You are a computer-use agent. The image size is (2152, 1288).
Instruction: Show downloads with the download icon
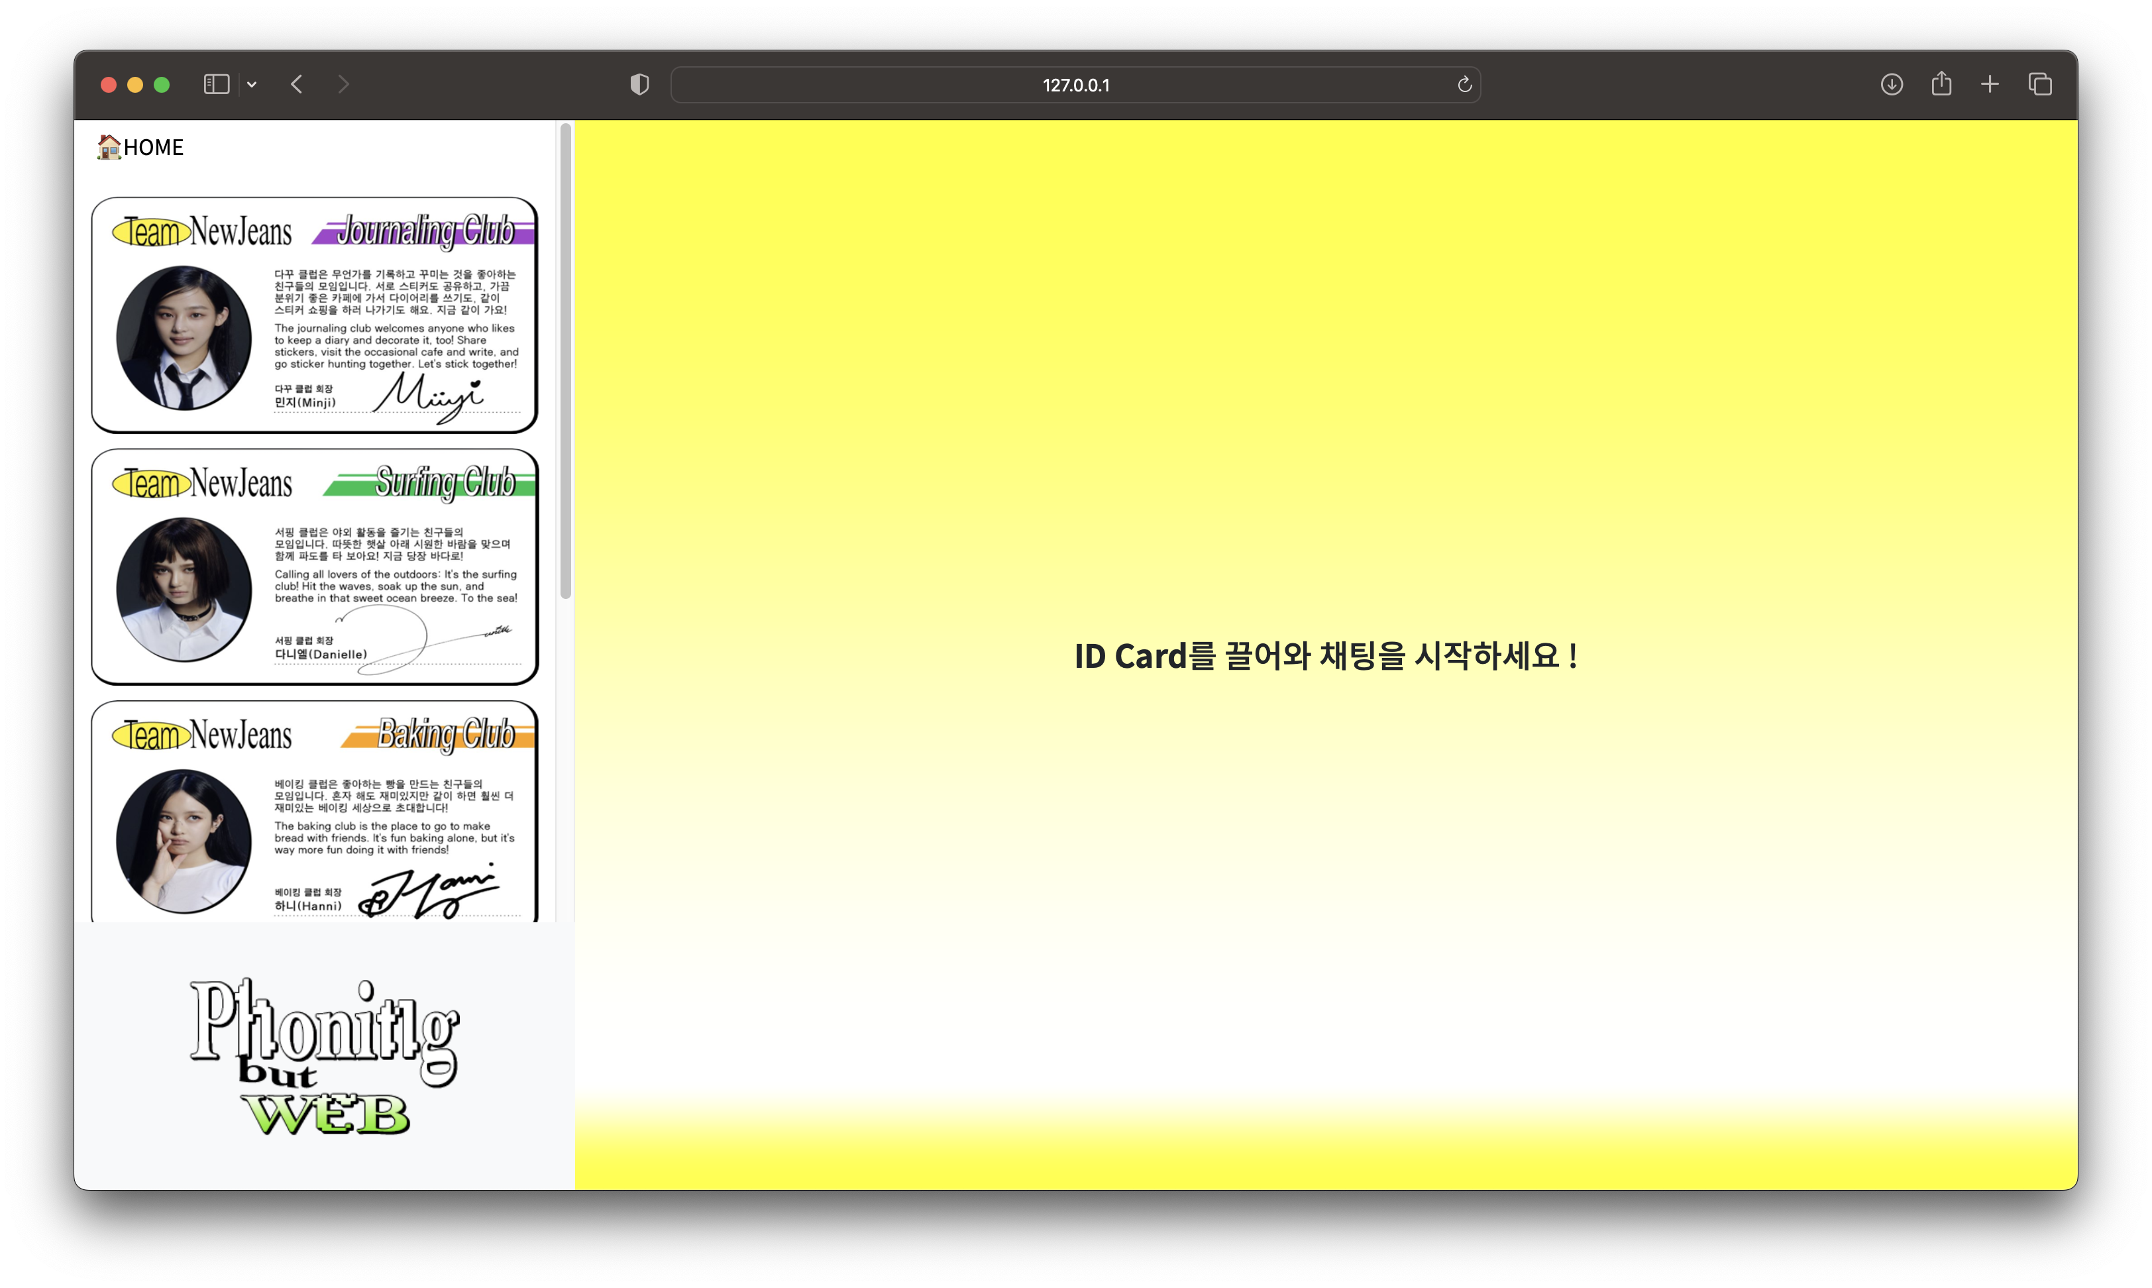[x=1892, y=84]
